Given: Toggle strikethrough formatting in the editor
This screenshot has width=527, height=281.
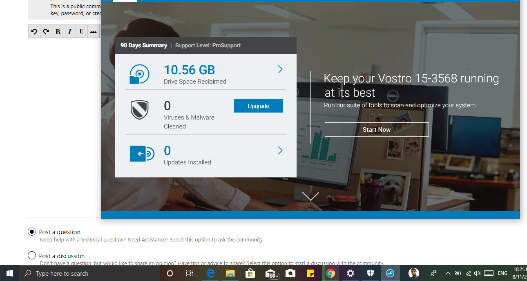Looking at the screenshot, I should (x=94, y=32).
